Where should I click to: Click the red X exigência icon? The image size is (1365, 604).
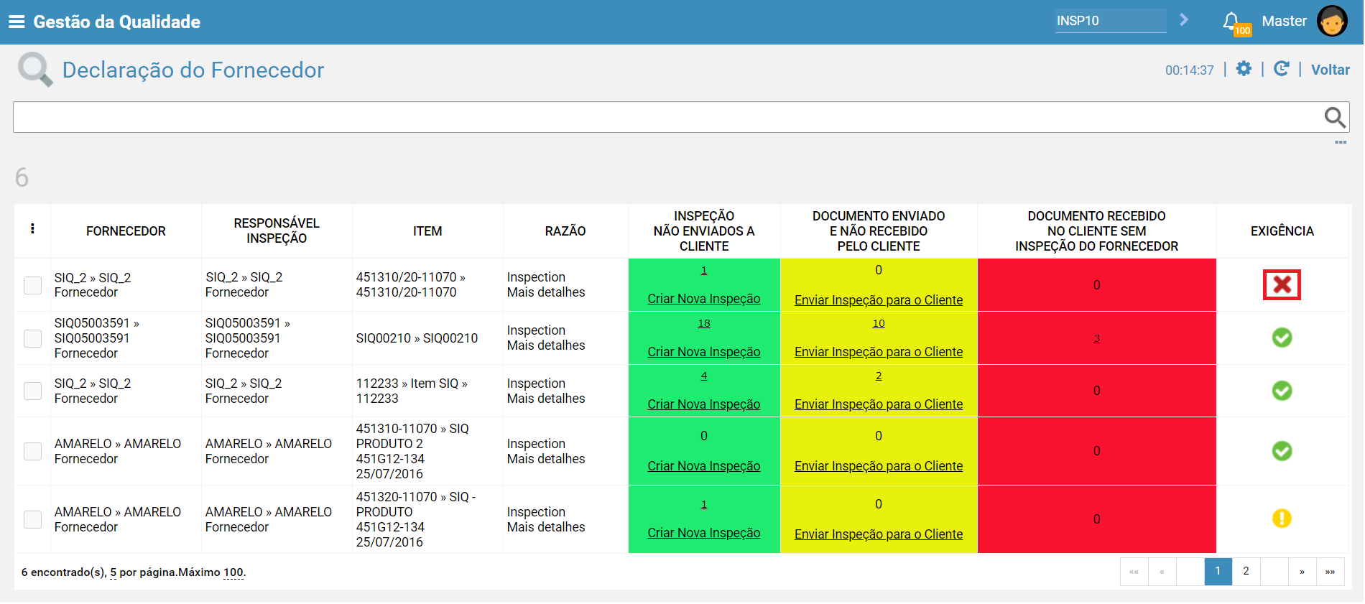pos(1282,284)
